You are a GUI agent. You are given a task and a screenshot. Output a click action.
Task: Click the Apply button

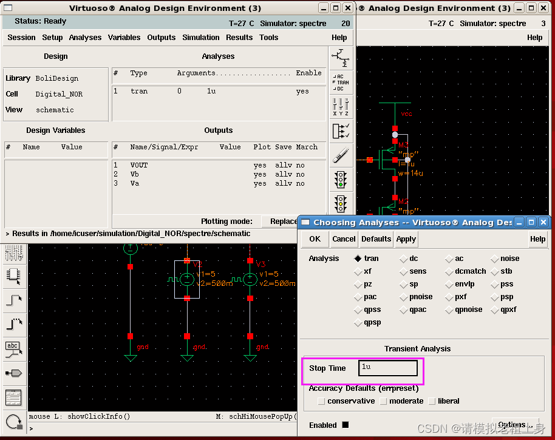[406, 239]
